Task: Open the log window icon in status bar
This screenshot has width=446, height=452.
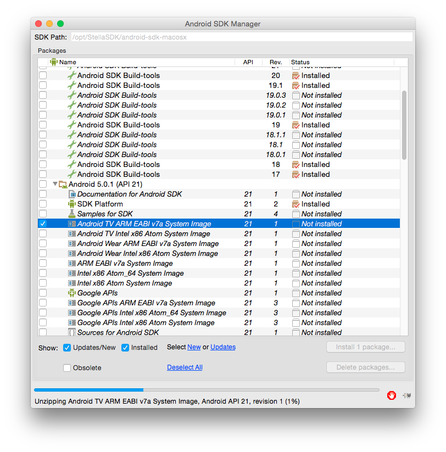Action: (407, 395)
